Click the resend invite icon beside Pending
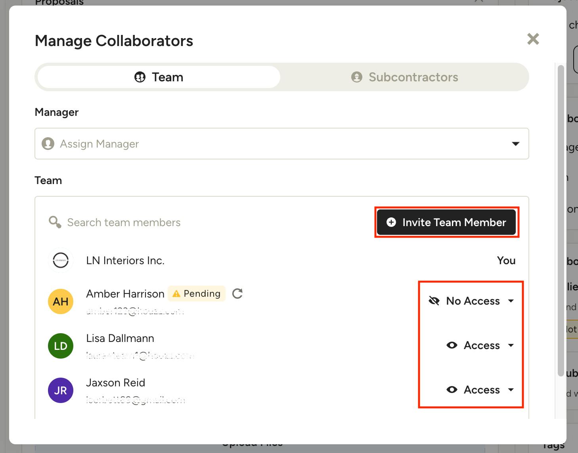Image resolution: width=578 pixels, height=453 pixels. [x=237, y=294]
